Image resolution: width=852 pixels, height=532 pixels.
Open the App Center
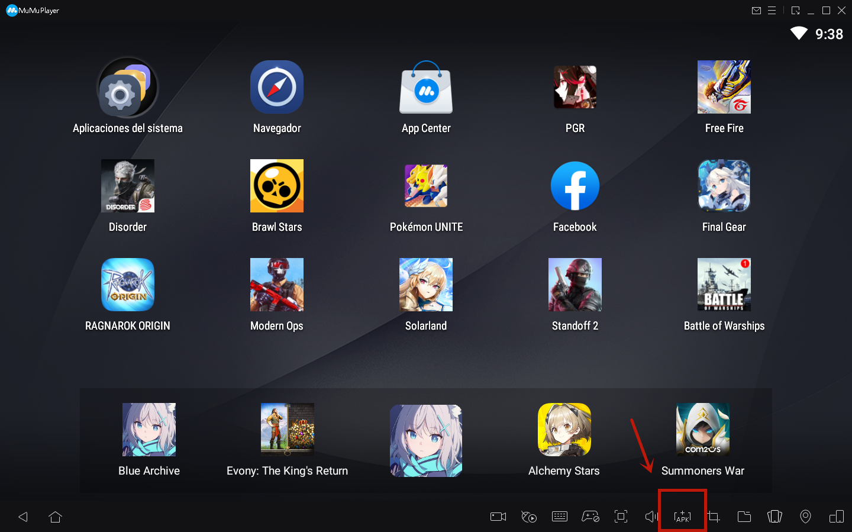click(426, 87)
